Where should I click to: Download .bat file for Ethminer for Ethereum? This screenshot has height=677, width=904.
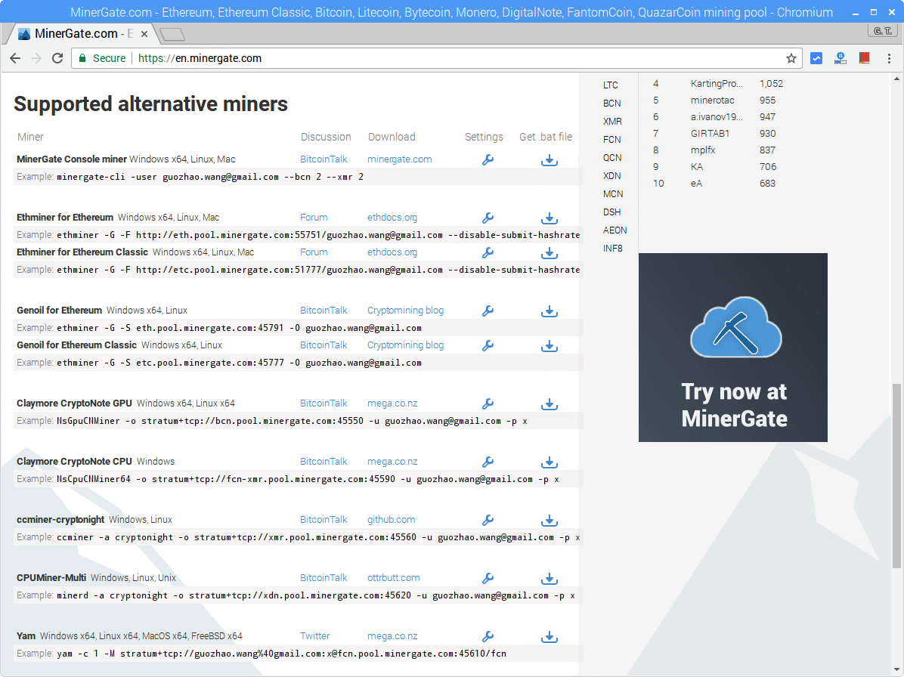(550, 218)
